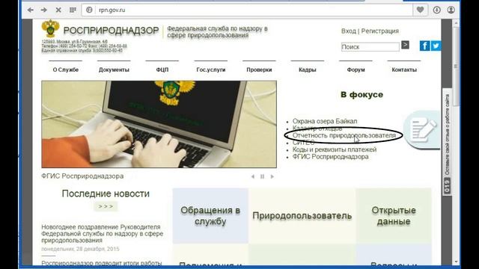Open Росприроднадзор подводит итоги работы news
Image resolution: width=479 pixels, height=269 pixels.
pyautogui.click(x=102, y=263)
